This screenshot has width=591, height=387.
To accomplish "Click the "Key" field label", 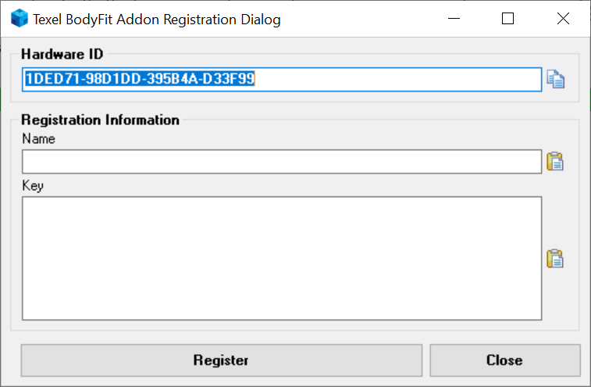I will [x=33, y=186].
